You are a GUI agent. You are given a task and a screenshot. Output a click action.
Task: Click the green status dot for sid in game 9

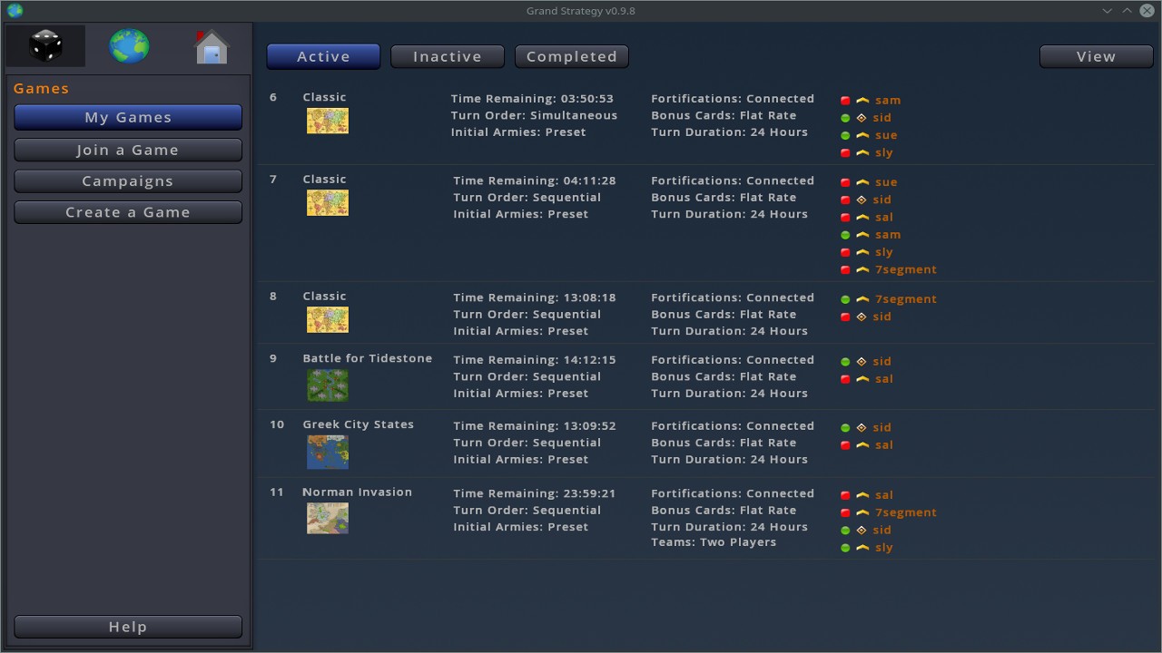845,362
